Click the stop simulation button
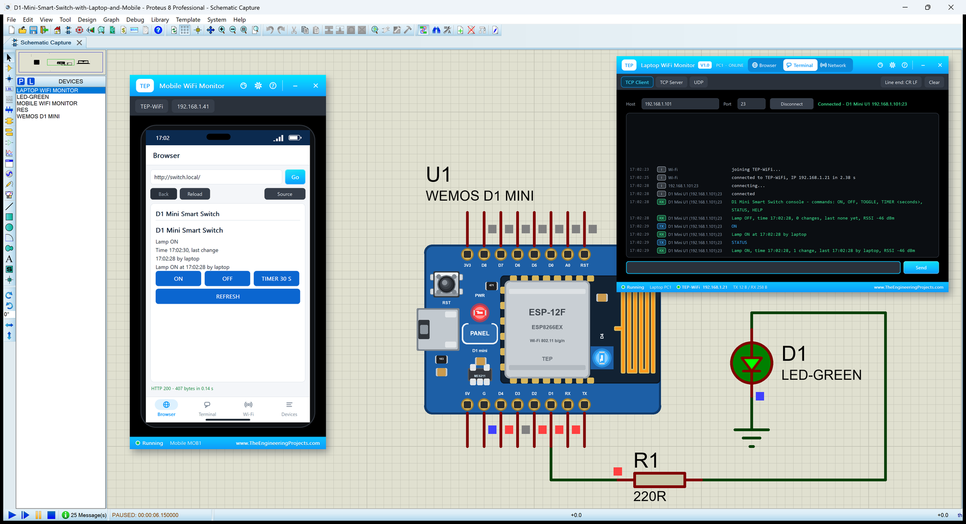The height and width of the screenshot is (524, 966). tap(51, 515)
